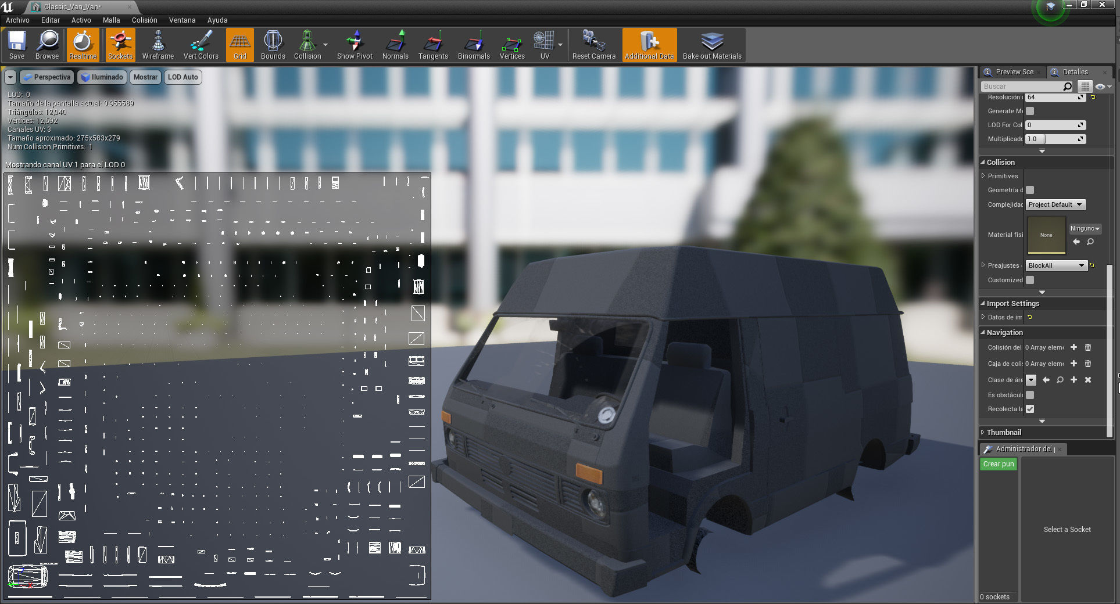Open Clase de área dropdown

point(1031,380)
